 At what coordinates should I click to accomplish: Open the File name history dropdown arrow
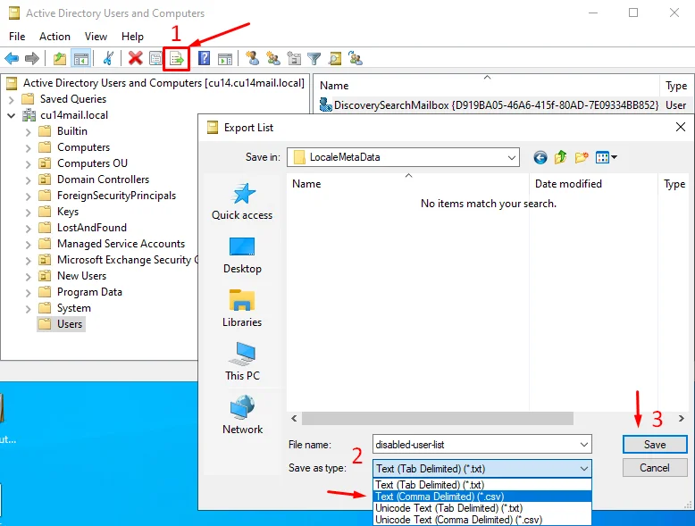[583, 445]
